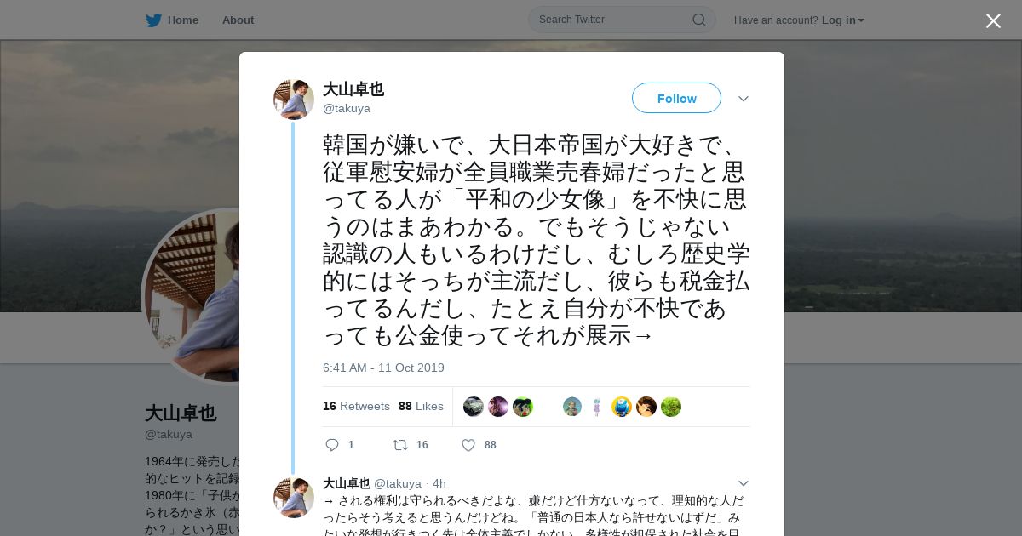Open the tweet timestamp 6:41 AM link
Viewport: 1022px width, 536px height.
[383, 368]
